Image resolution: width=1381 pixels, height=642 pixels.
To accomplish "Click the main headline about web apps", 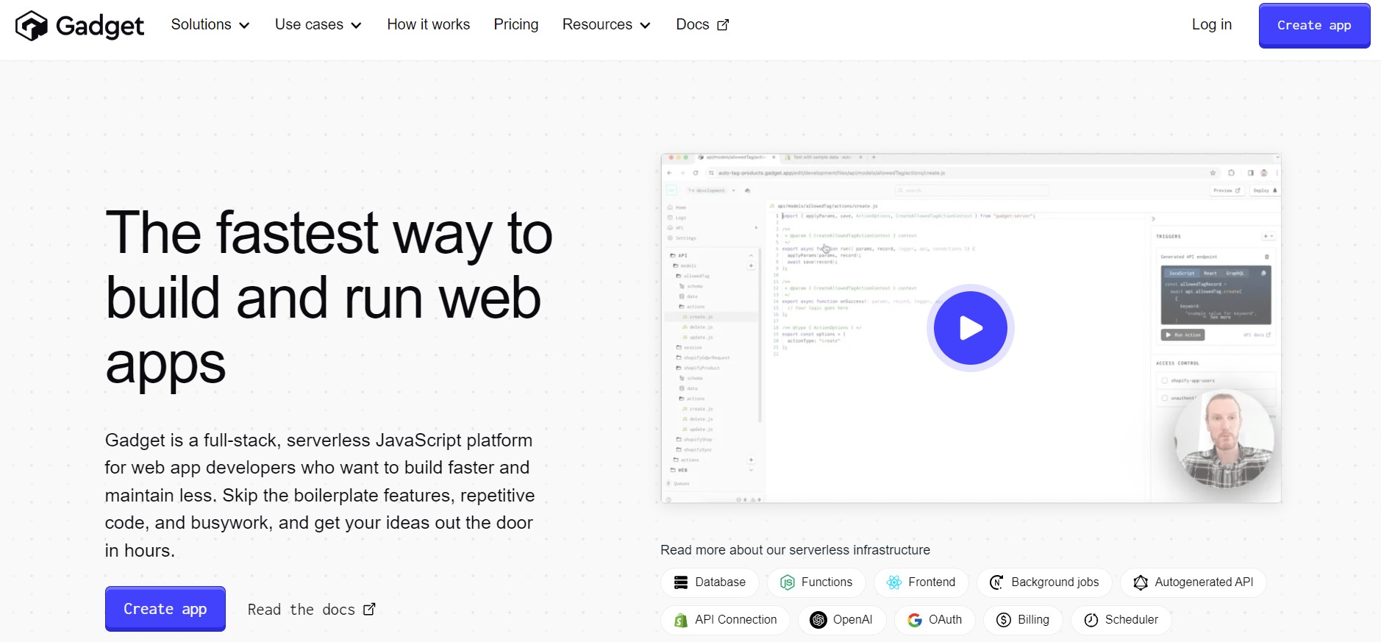I will (329, 297).
